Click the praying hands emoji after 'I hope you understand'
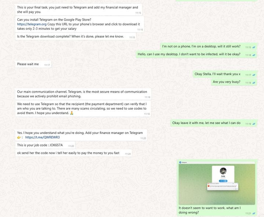Image resolution: width=264 pixels, height=217 pixels. [x=72, y=113]
